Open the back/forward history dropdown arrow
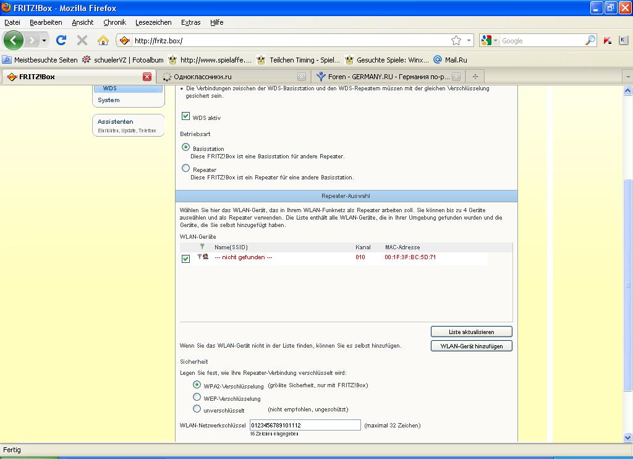Viewport: 633px width, 459px height. point(44,40)
